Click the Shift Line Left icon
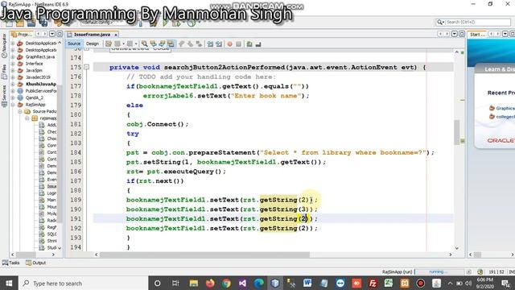Screen dimensions: 515x290 coord(210,43)
